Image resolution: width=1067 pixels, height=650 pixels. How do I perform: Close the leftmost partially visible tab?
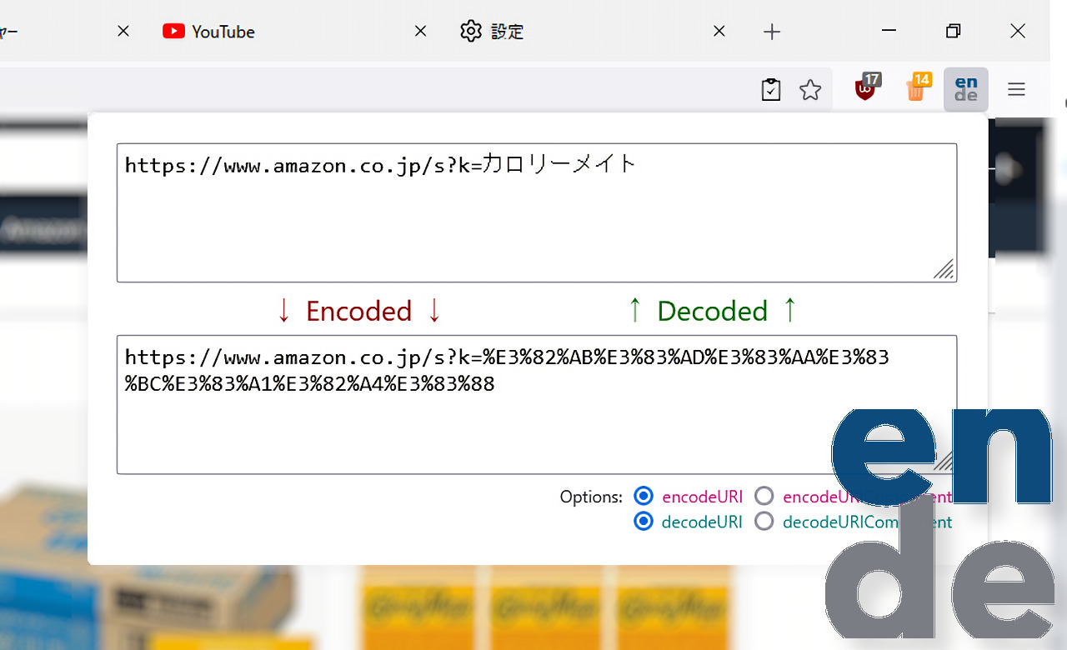(x=123, y=32)
